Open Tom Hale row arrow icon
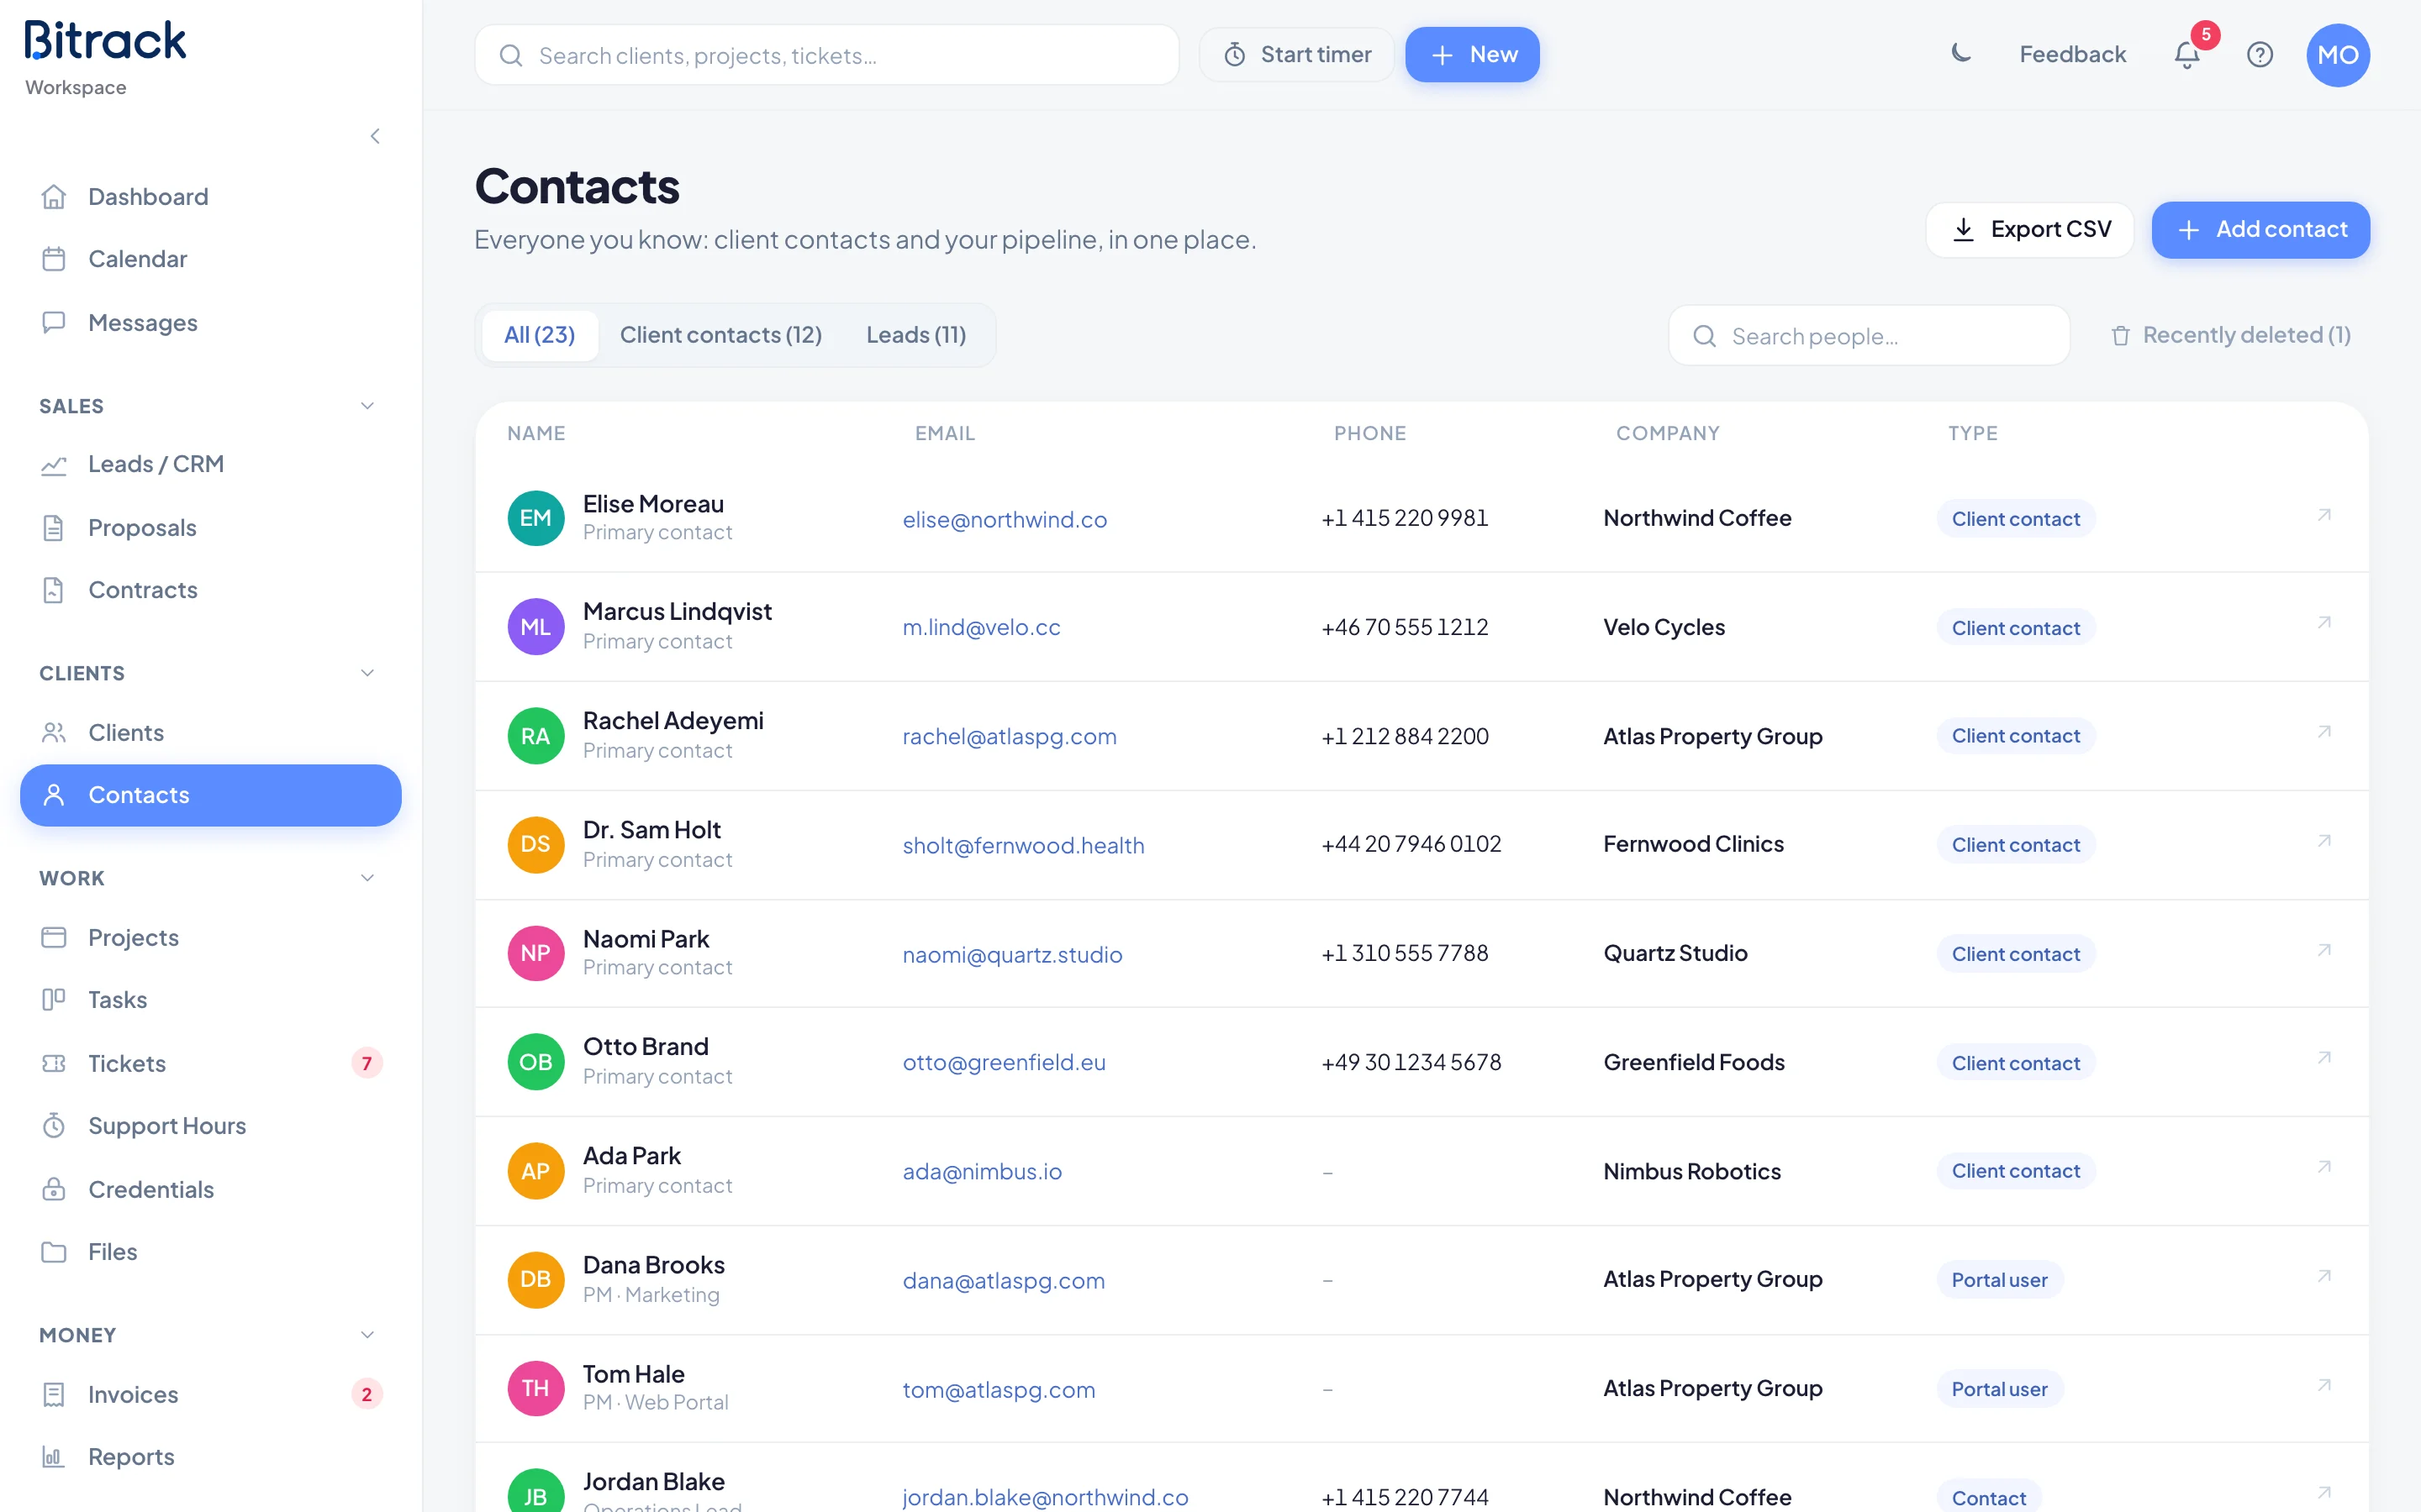Image resolution: width=2421 pixels, height=1512 pixels. (x=2324, y=1385)
